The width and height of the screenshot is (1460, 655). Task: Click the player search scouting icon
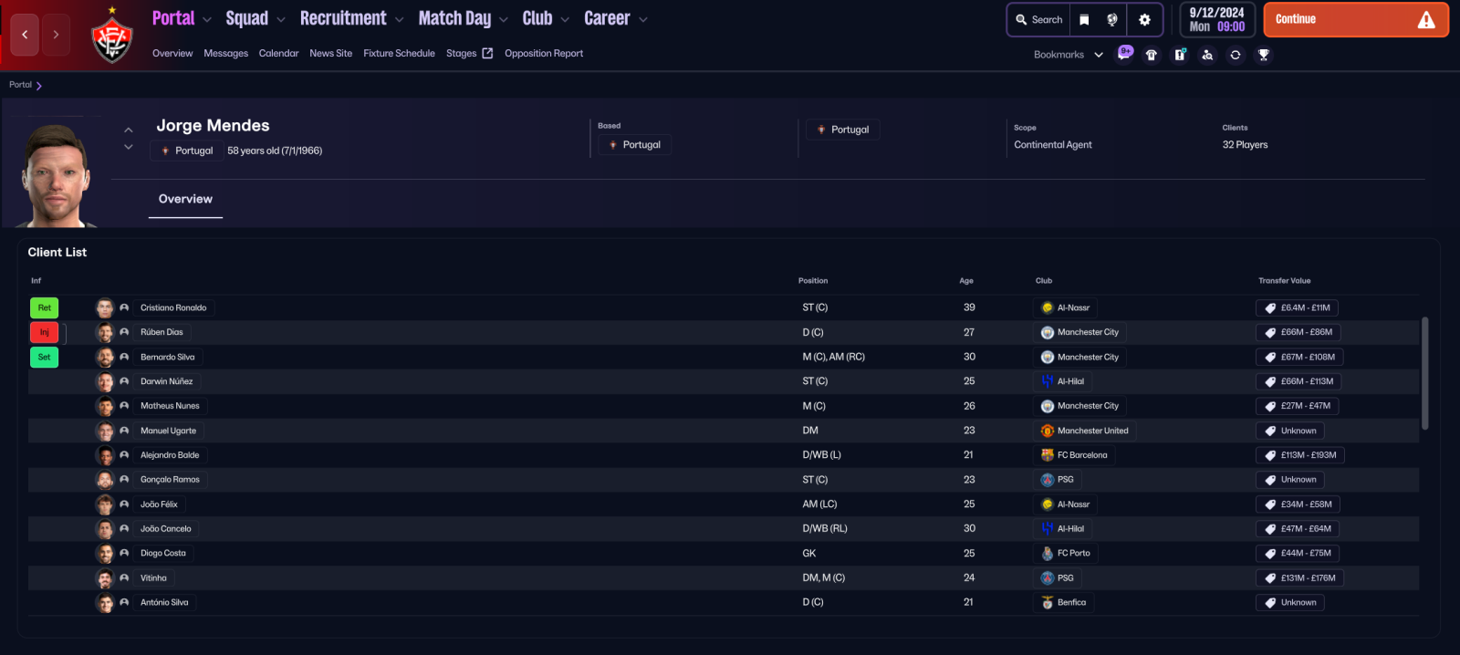click(x=1207, y=55)
